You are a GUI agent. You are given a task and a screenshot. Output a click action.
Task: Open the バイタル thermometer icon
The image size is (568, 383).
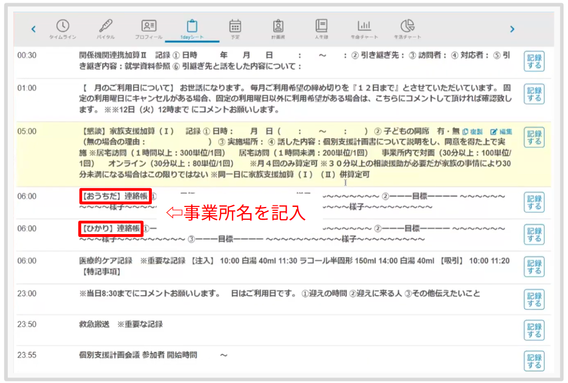105,28
